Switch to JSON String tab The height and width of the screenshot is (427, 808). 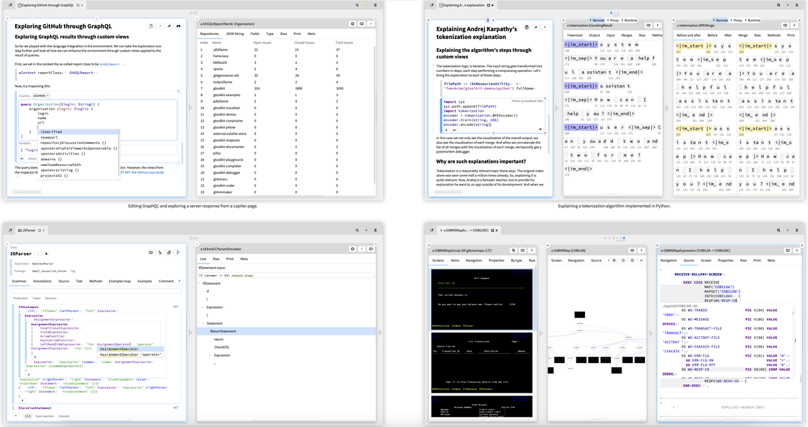[x=235, y=33]
